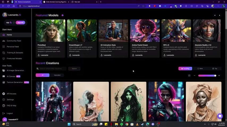
Task: Switch creations sort to New
Action: pos(200,69)
